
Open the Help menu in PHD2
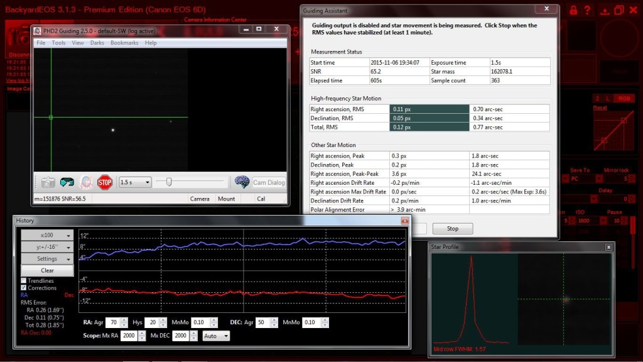[x=151, y=43]
